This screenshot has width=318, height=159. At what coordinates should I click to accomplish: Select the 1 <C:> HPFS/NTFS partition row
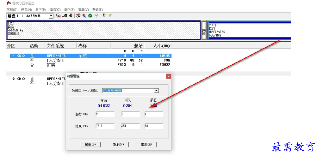91,56
